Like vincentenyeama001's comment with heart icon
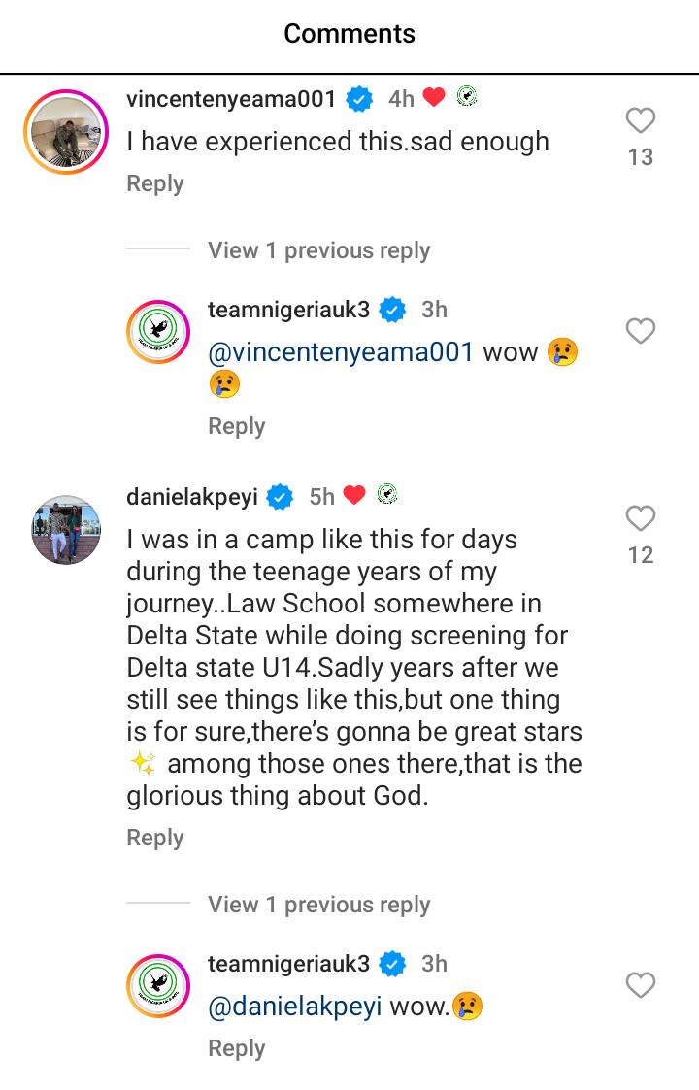The height and width of the screenshot is (1090, 699). click(x=640, y=121)
